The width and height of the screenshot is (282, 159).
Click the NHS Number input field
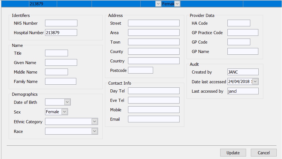(61, 23)
